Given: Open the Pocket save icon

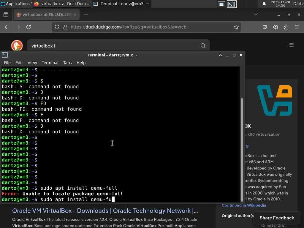Looking at the screenshot, I should (265, 27).
